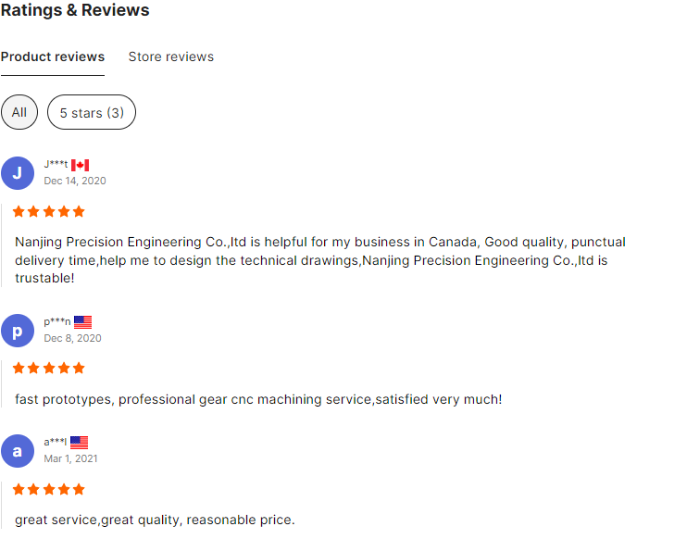Click the US flag next to a***l

pyautogui.click(x=80, y=443)
